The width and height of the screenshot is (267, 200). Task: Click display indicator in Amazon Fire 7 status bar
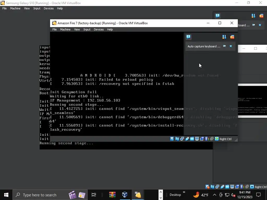pyautogui.click(x=197, y=139)
